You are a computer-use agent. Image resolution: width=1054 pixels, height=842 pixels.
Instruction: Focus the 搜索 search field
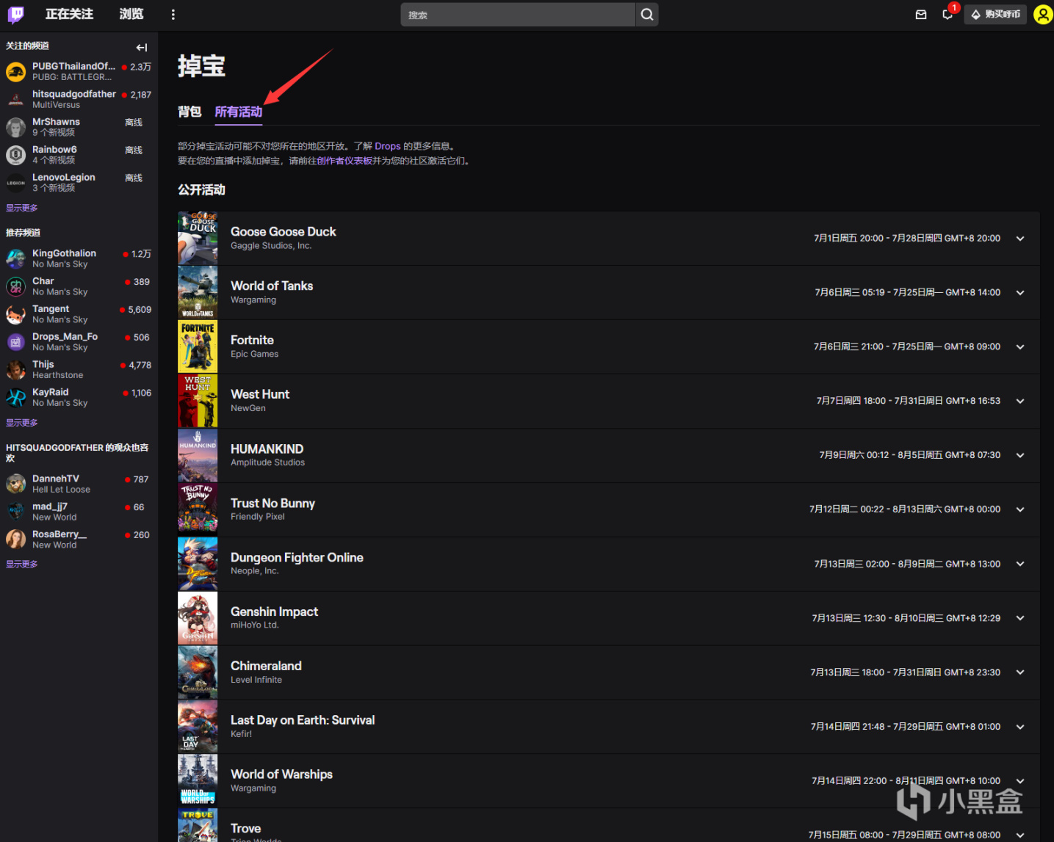point(518,15)
